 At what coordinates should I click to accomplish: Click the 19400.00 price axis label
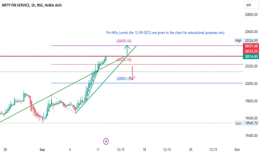coord(251,136)
